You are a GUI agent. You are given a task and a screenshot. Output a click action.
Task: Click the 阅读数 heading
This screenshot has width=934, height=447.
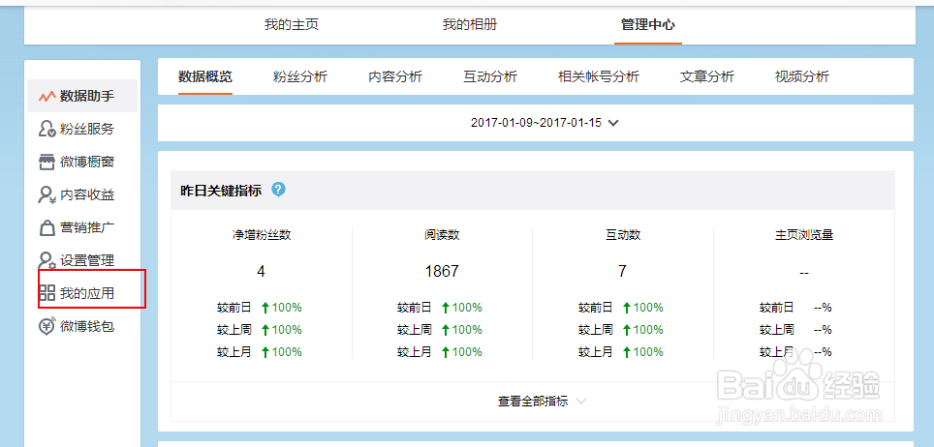442,235
